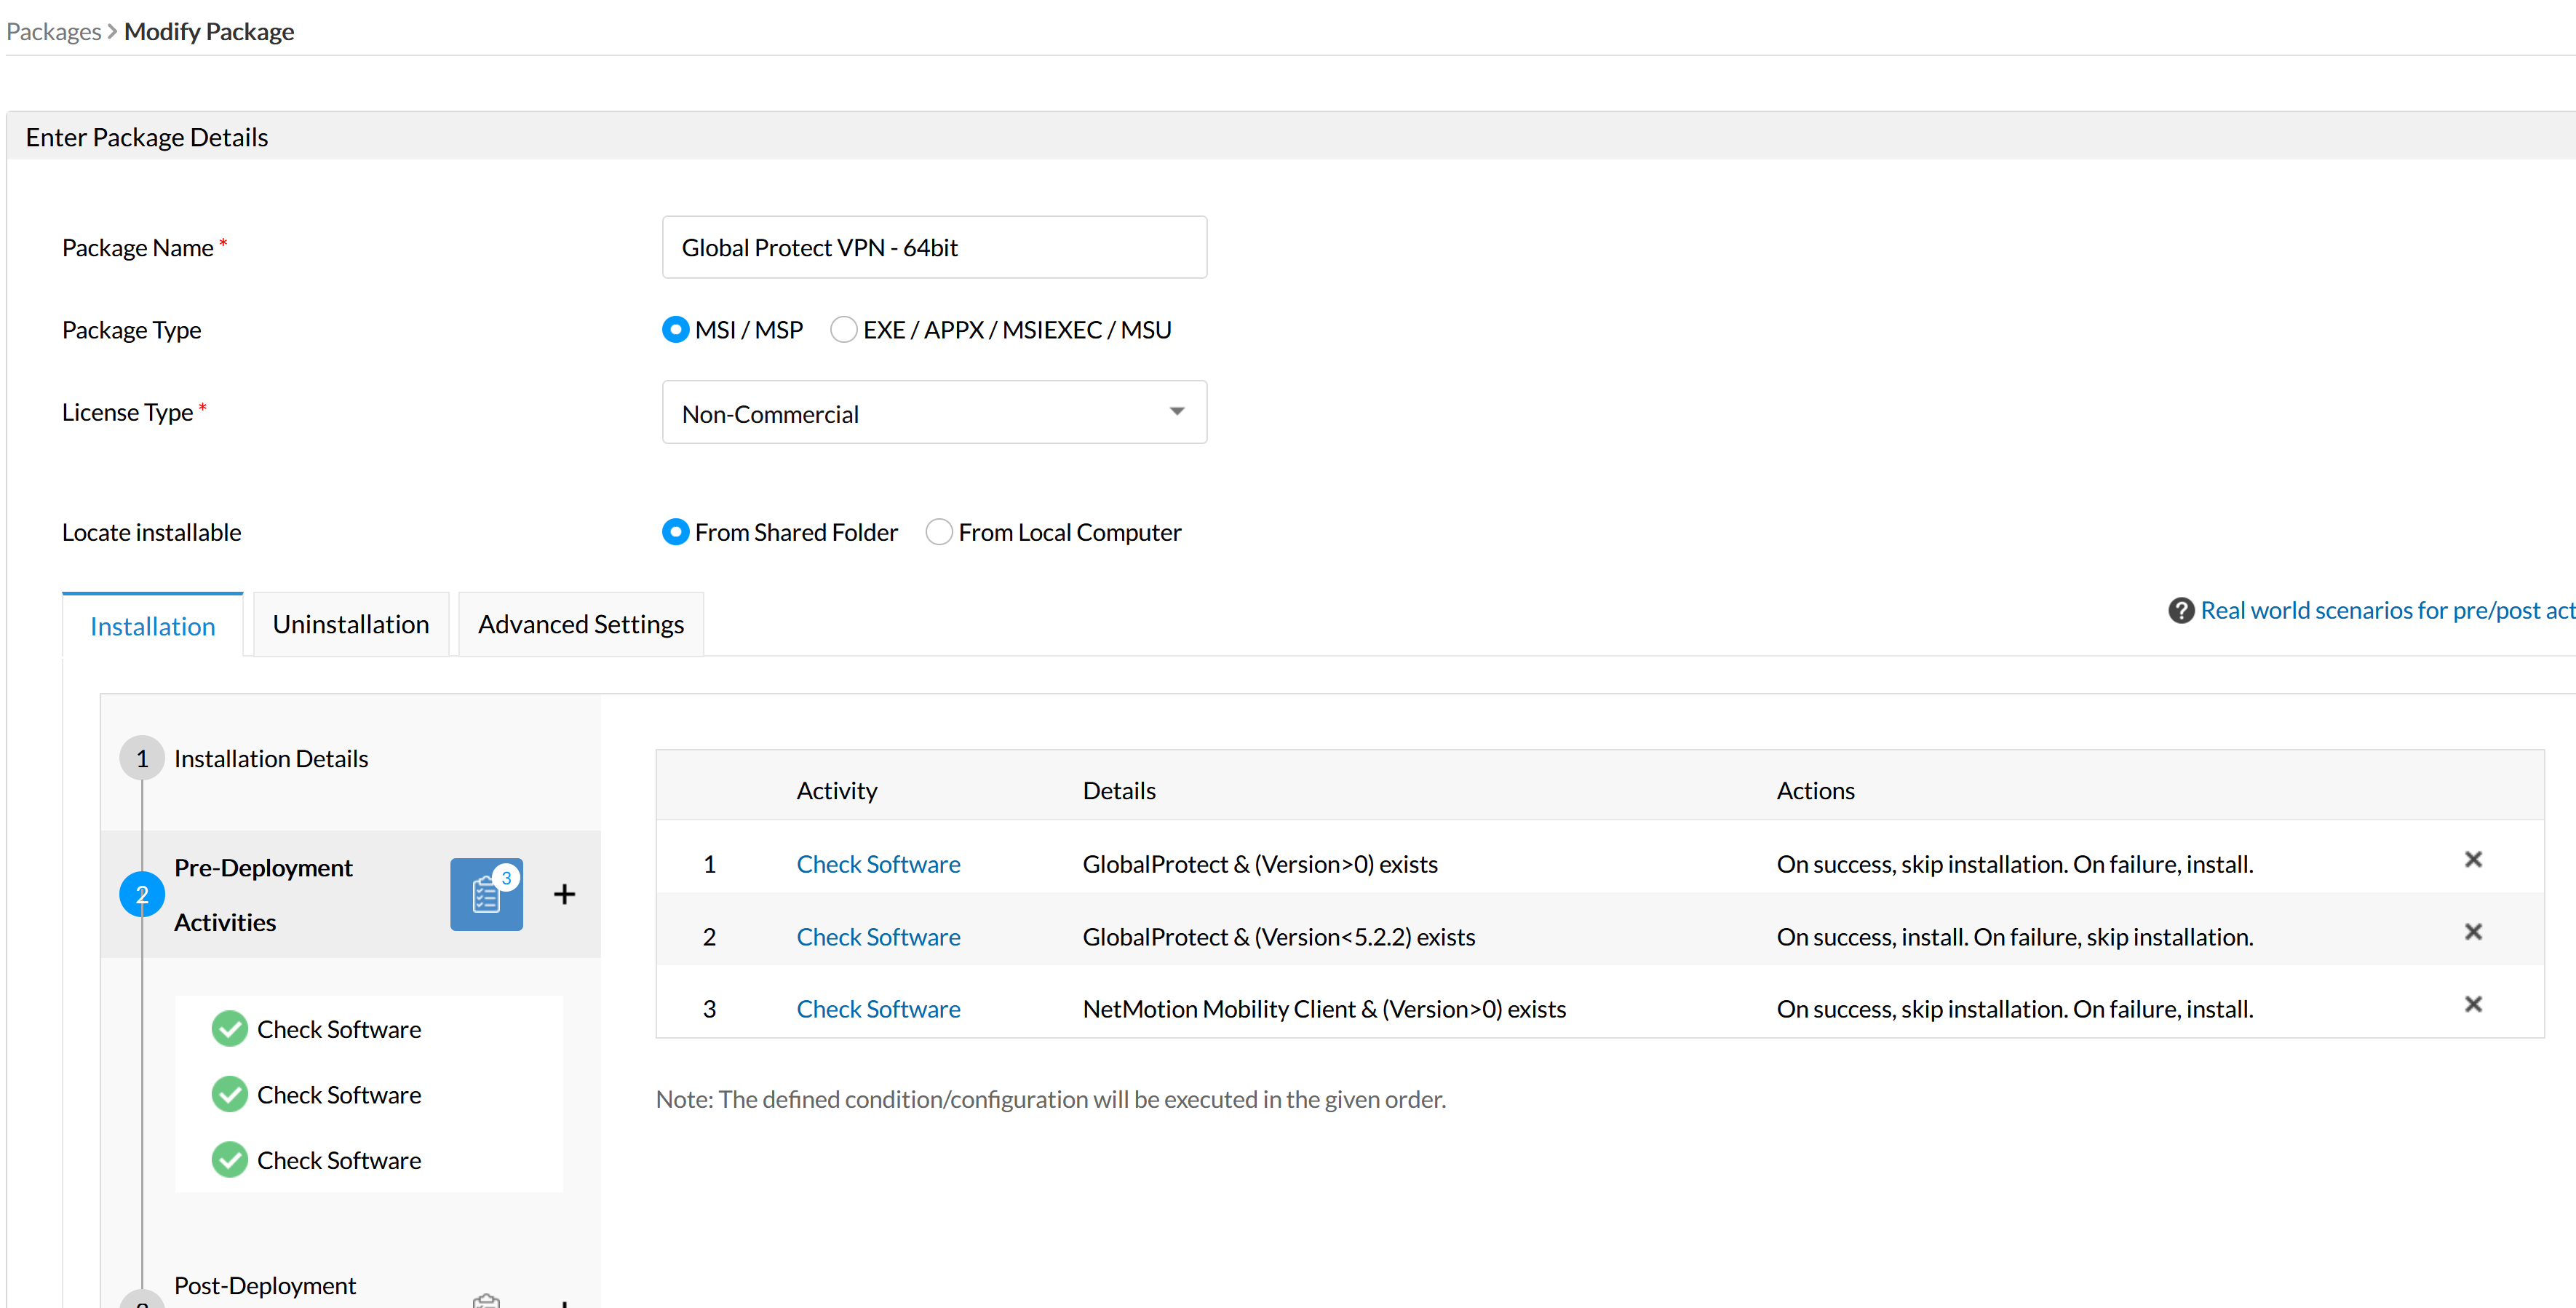Choose From Local Computer for locating installable
This screenshot has height=1308, width=2576.
point(938,531)
